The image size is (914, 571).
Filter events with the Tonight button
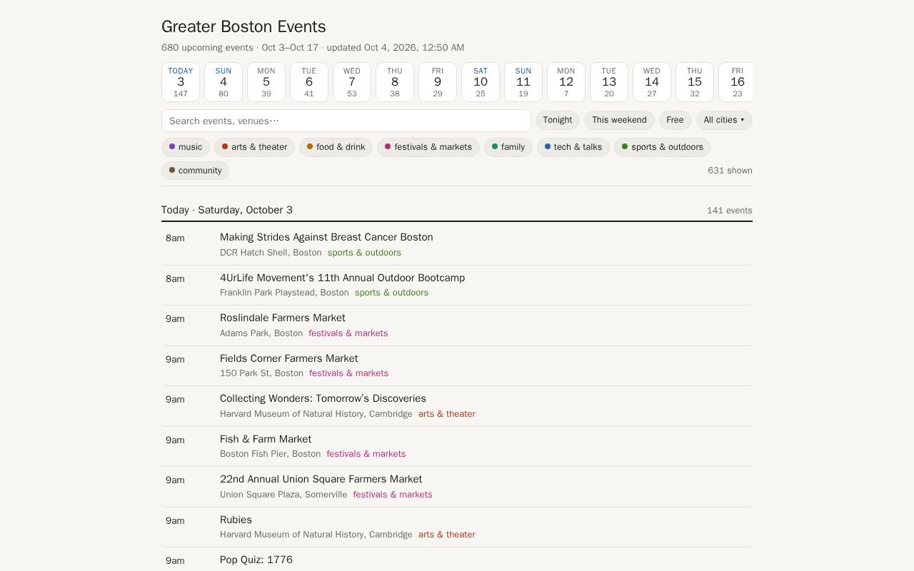click(558, 120)
